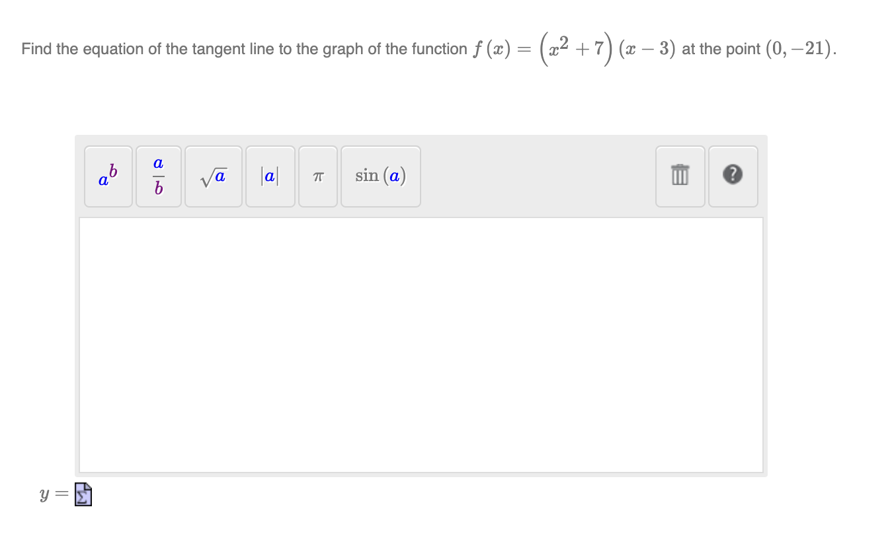Image resolution: width=892 pixels, height=536 pixels.
Task: Open help via the question mark icon
Action: 733,176
